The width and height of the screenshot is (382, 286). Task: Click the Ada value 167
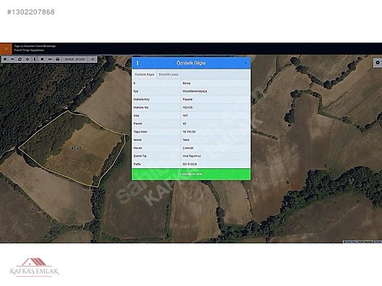click(x=185, y=116)
